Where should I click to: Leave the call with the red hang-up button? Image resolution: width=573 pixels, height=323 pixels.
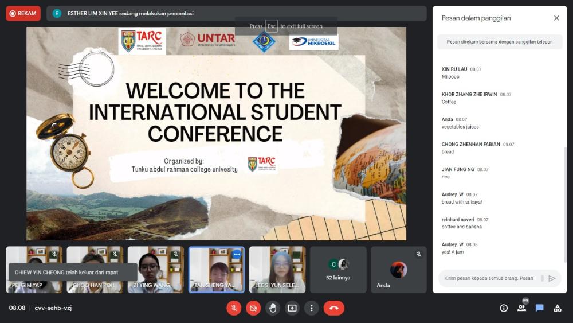pos(334,308)
